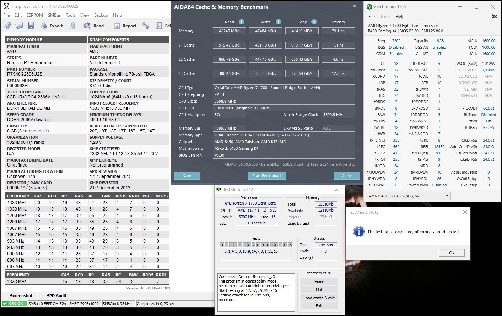Close the AIDA64 Cache & Memory Benchmark window
Screen dimensions: 502x316
point(354,6)
